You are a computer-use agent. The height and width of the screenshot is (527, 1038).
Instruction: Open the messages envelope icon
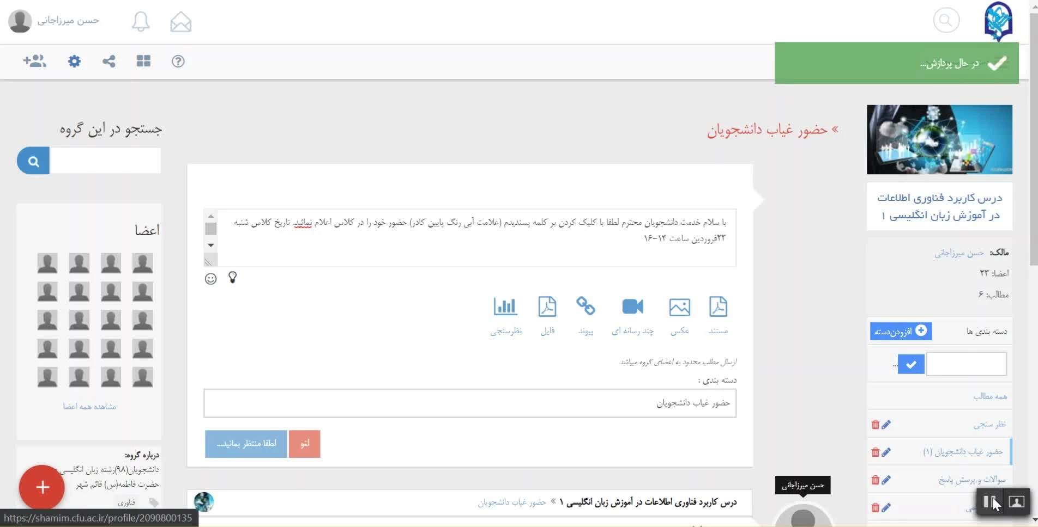click(x=180, y=22)
